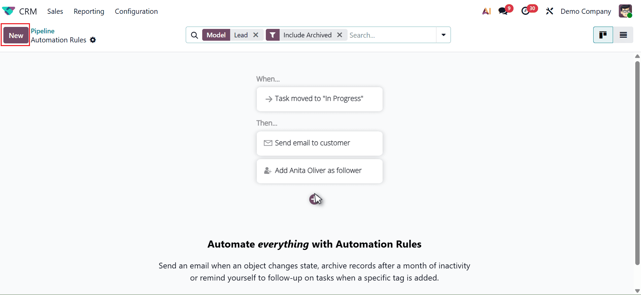The height and width of the screenshot is (295, 641).
Task: Click the developer tools wrench icon
Action: point(549,11)
